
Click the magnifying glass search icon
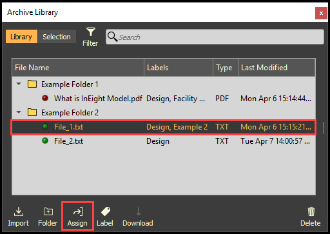pyautogui.click(x=112, y=37)
